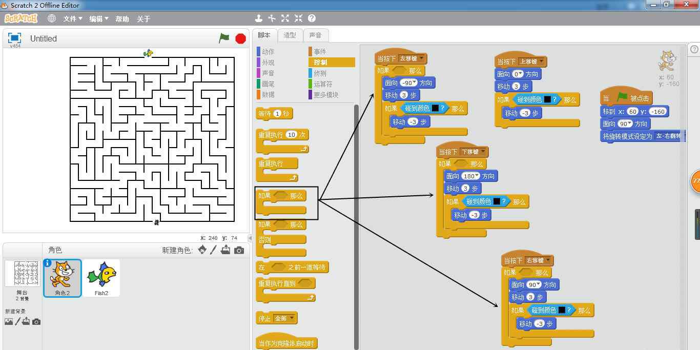Open the 文件 menu
This screenshot has height=350, width=700.
73,18
